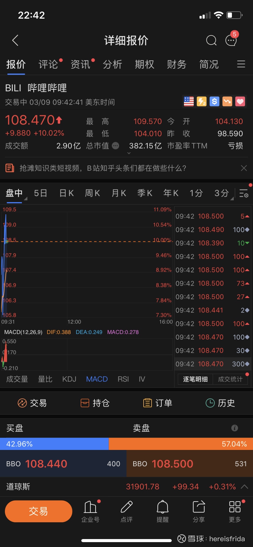Open 持仓 positions
Image resolution: width=253 pixels, height=547 pixels.
94,403
